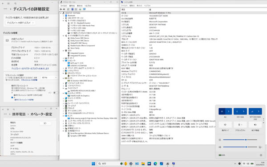The image size is (267, 167).
Task: Toggle 省エネ機能 energy saver tile
Action: [255, 125]
